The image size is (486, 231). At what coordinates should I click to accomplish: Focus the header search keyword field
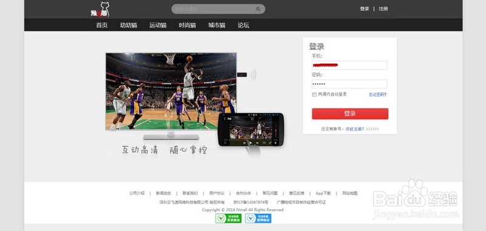pos(218,9)
